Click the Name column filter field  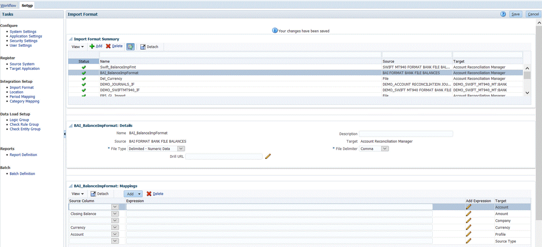[x=240, y=55]
